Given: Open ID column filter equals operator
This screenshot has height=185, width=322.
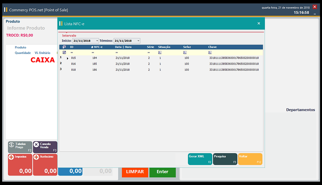Looking at the screenshot, I should click(72, 53).
